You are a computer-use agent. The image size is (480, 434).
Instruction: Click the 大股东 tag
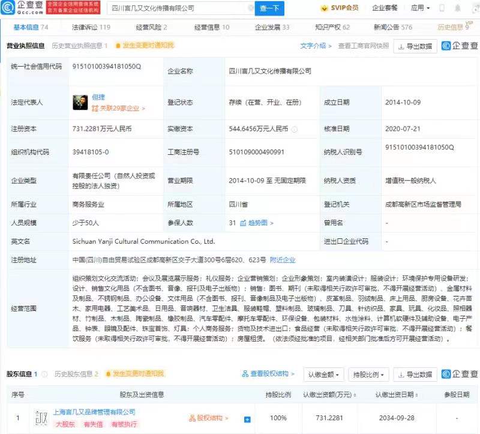(65, 424)
